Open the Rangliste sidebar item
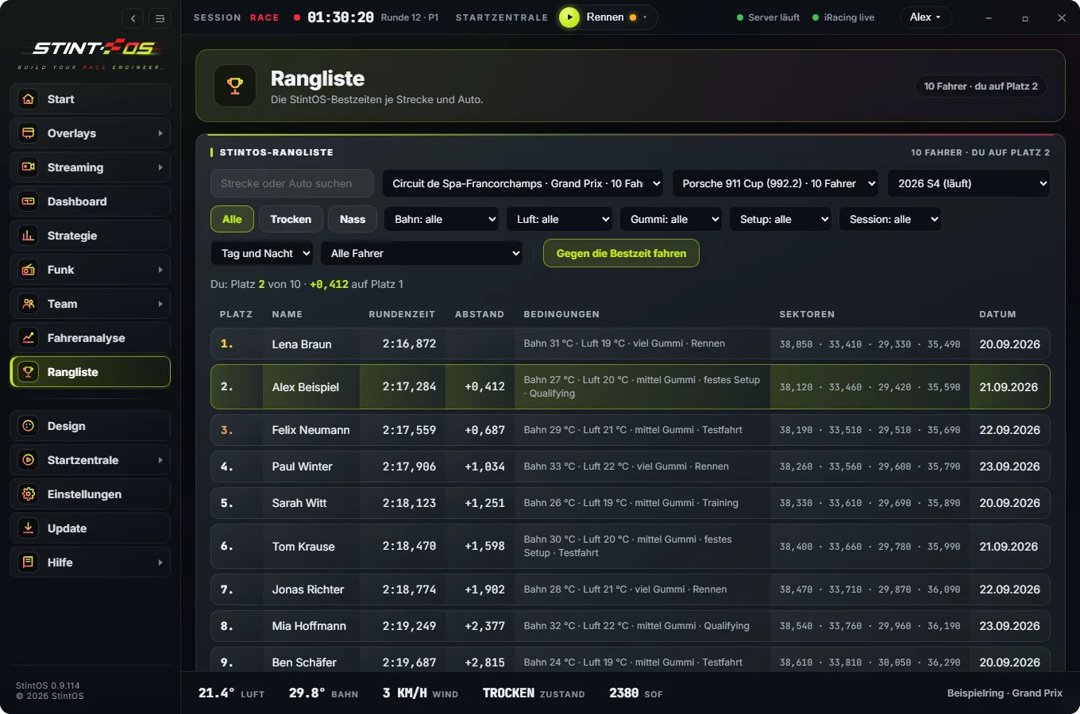1080x714 pixels. [x=91, y=372]
